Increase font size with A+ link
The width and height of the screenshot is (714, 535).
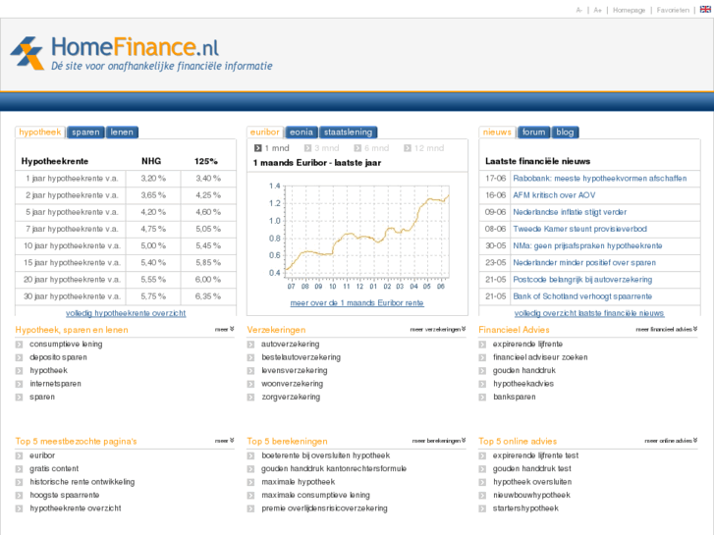point(597,10)
